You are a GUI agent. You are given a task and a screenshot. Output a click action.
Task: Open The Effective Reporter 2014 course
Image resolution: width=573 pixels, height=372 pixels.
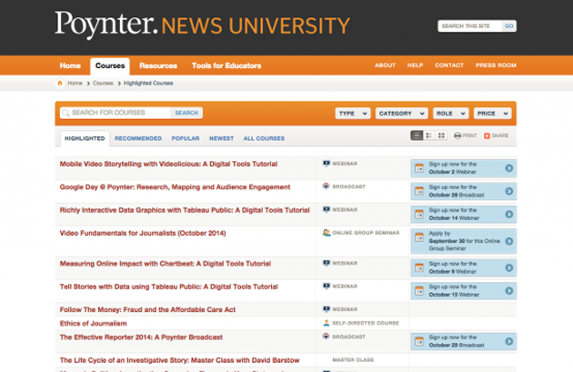[x=141, y=337]
